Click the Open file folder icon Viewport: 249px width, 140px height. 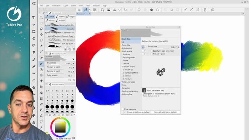109,10
